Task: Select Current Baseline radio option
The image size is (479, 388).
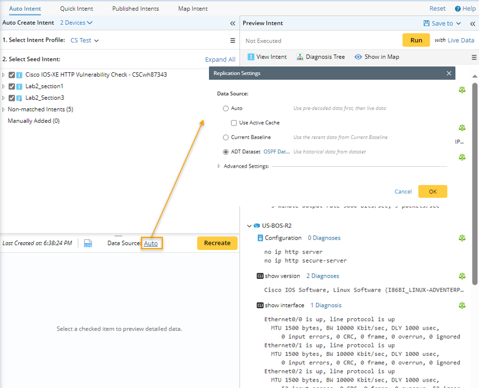Action: [226, 137]
